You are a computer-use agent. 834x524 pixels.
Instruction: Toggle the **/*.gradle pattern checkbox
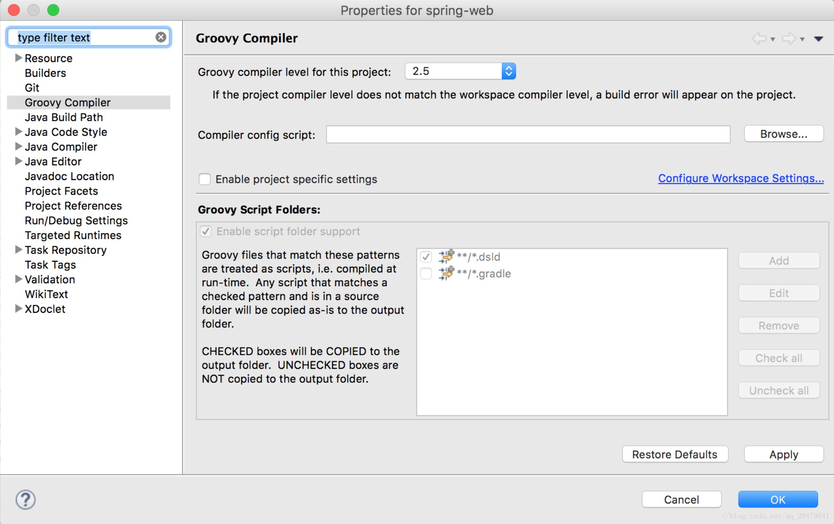tap(426, 274)
